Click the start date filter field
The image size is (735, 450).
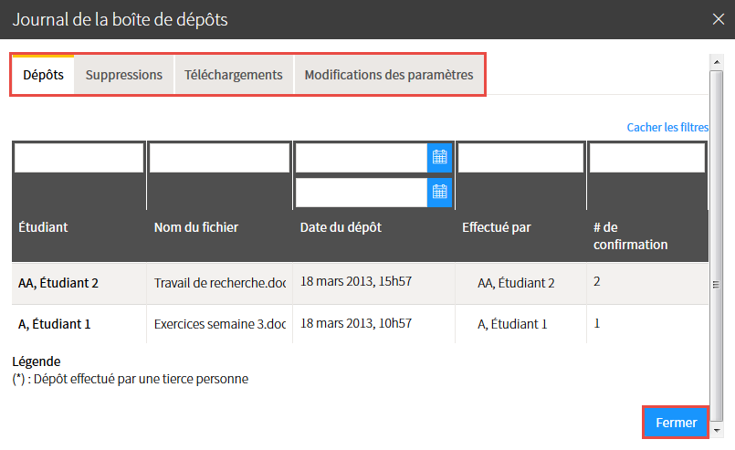pos(362,158)
